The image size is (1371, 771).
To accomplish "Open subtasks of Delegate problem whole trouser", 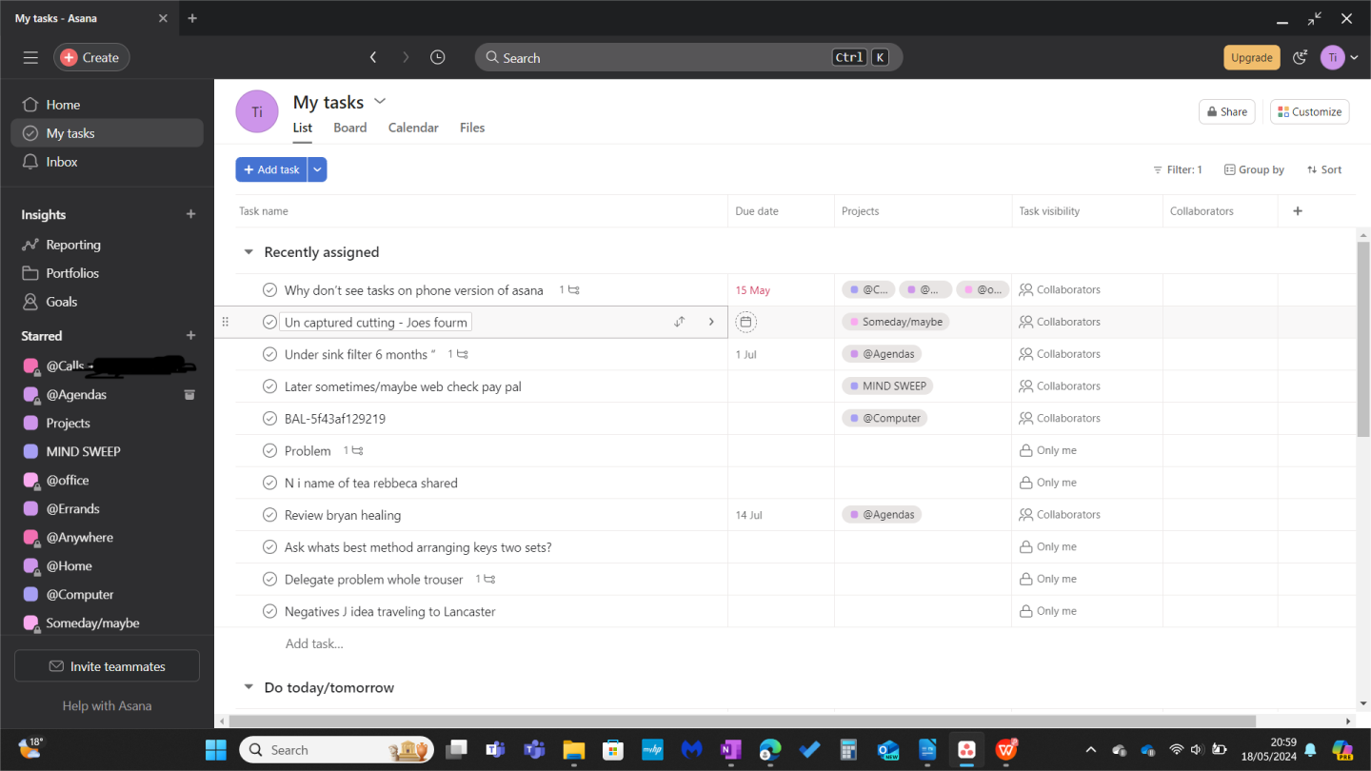I will 486,579.
